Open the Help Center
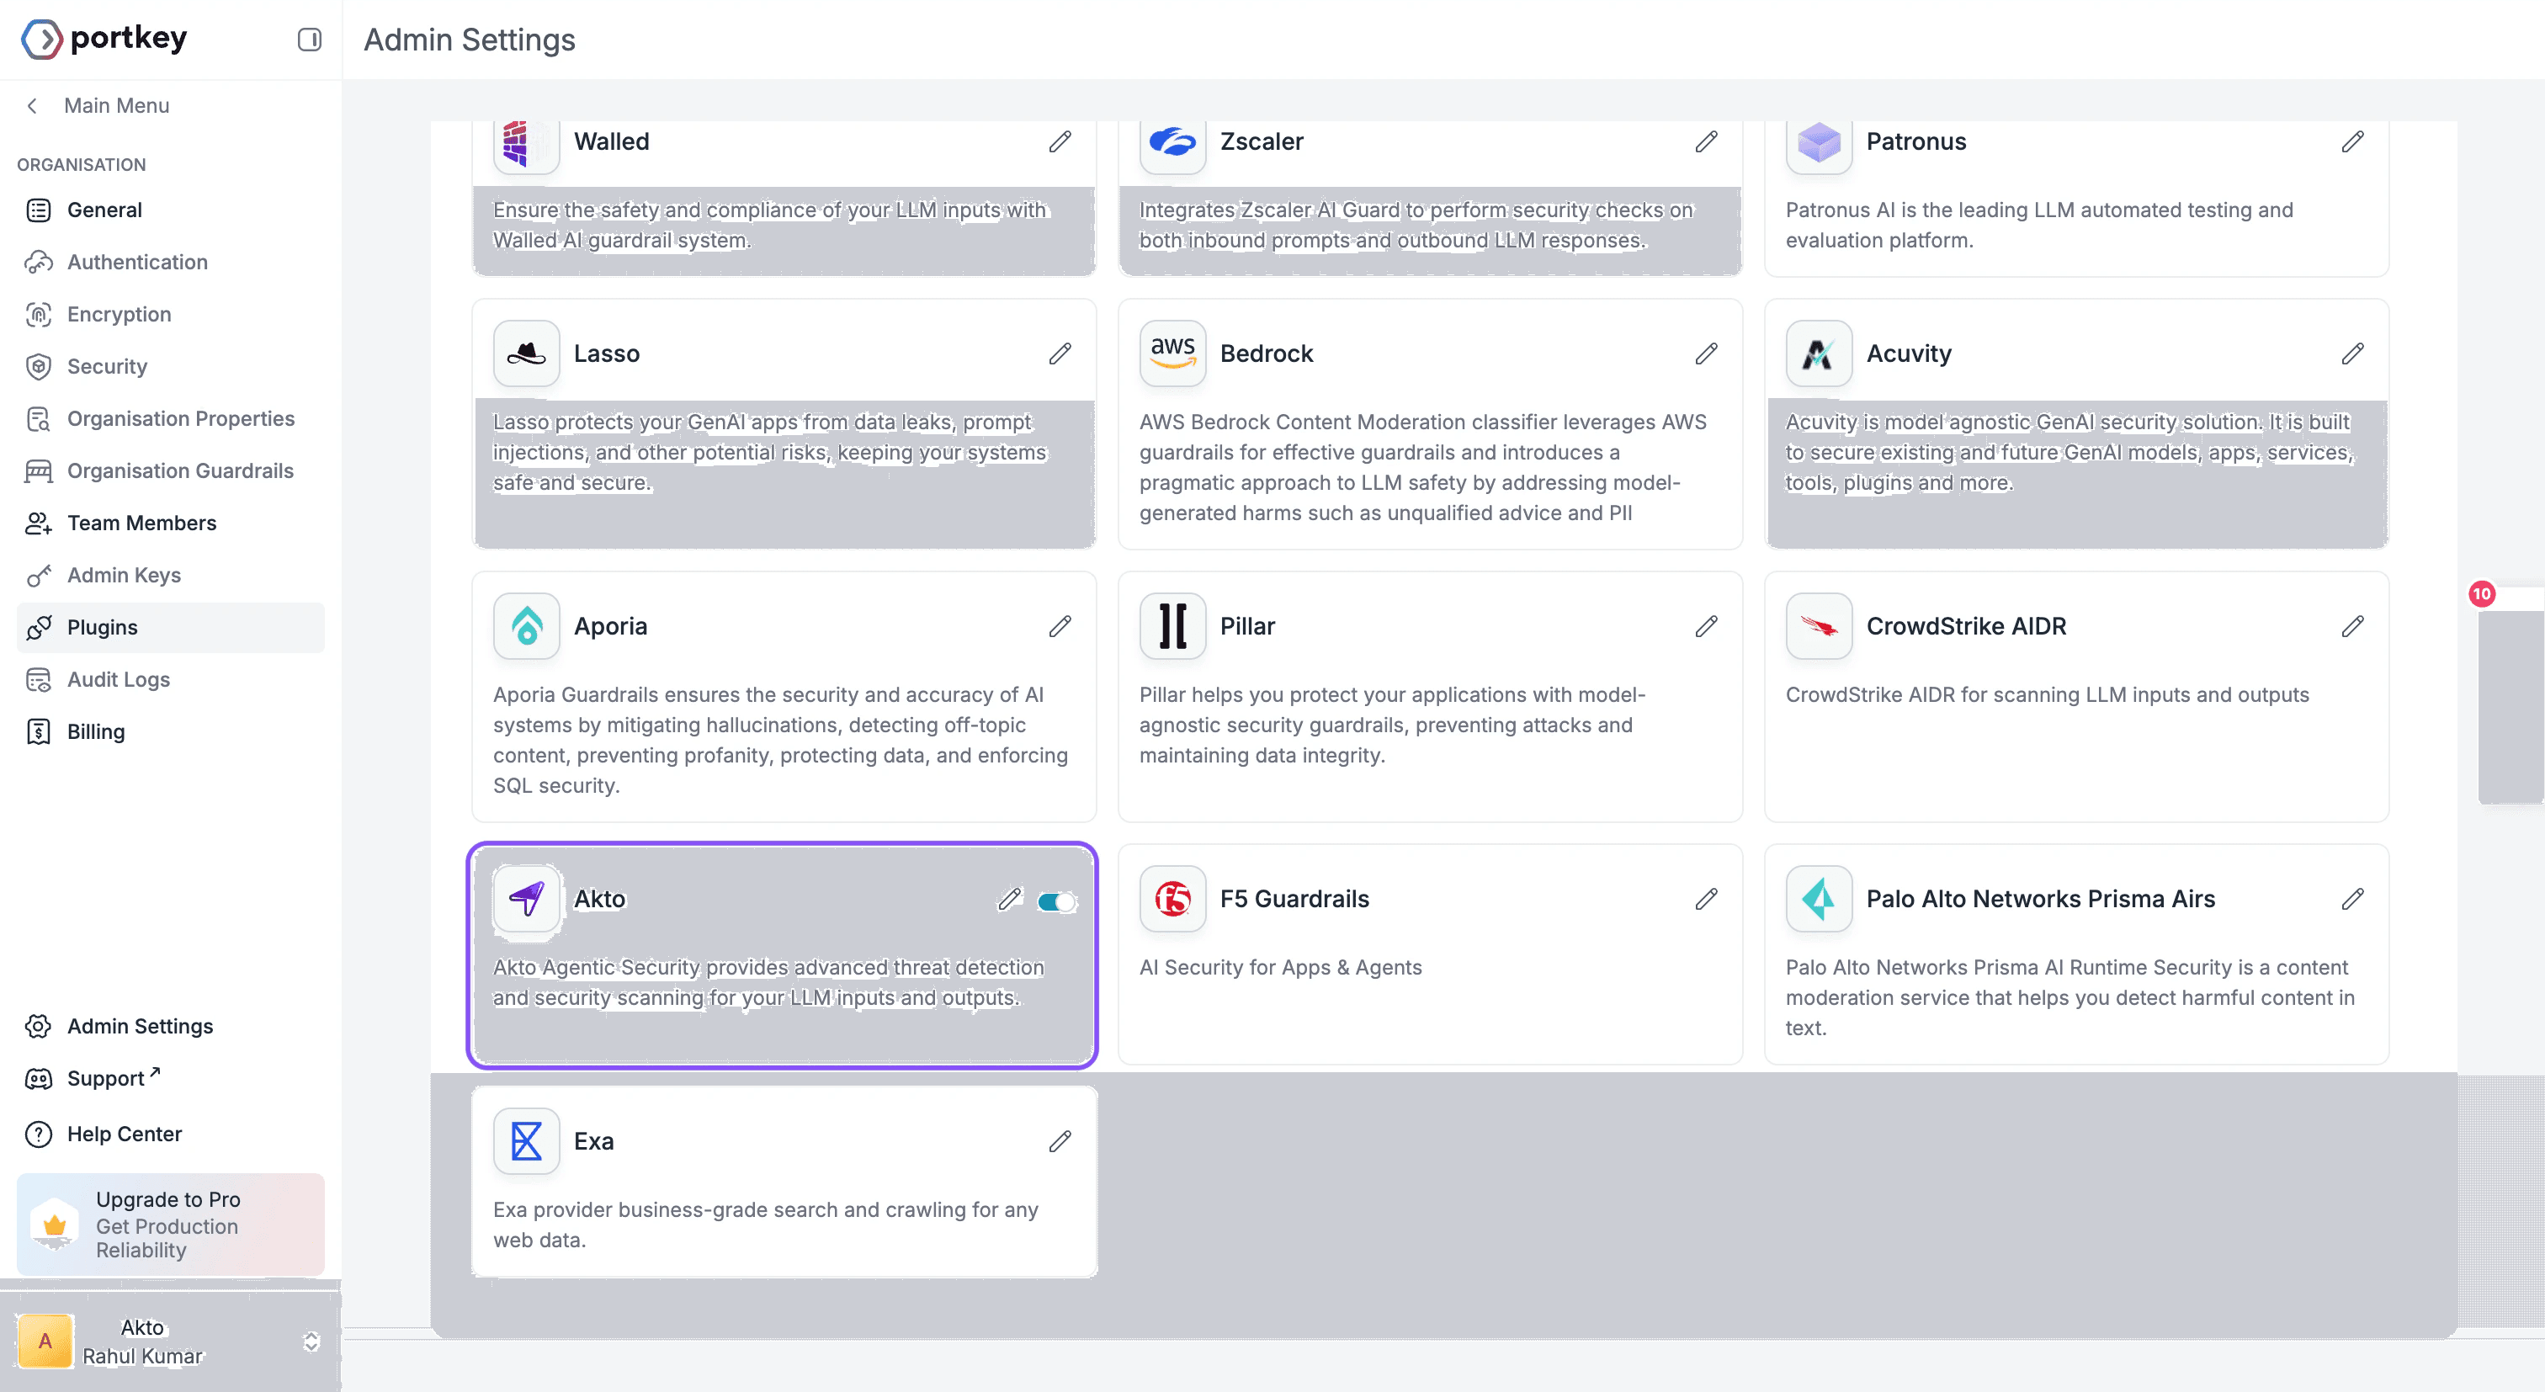Screen dimensions: 2545x1392 click(125, 1133)
